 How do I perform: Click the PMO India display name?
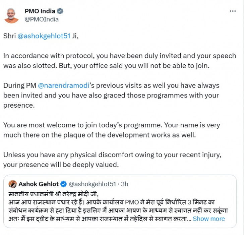[x=40, y=11]
